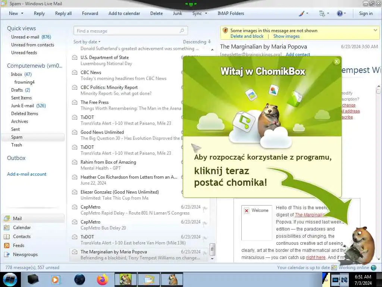Open Unread feeds quick view
This screenshot has height=287, width=382.
pos(24,52)
